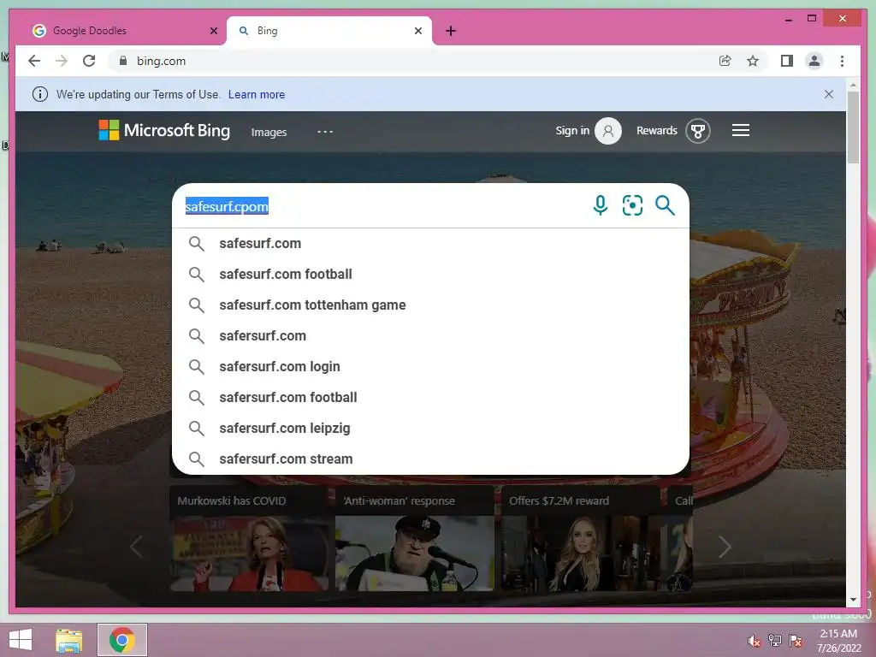Go to previous news carousel arrow
Viewport: 876px width, 657px height.
tap(136, 547)
